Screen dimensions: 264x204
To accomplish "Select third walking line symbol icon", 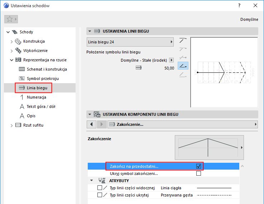I will (x=183, y=57).
